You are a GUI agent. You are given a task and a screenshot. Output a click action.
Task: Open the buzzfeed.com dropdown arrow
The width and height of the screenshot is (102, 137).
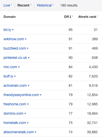[27, 49]
